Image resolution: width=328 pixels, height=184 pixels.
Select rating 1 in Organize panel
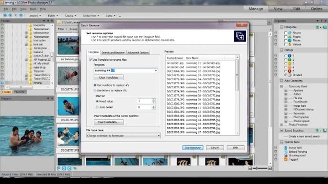tap(286, 56)
